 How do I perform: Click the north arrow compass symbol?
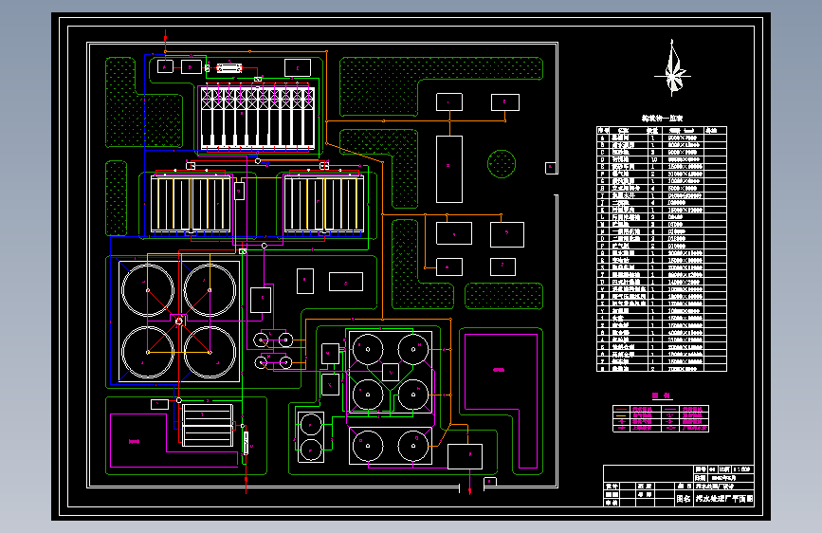[672, 68]
